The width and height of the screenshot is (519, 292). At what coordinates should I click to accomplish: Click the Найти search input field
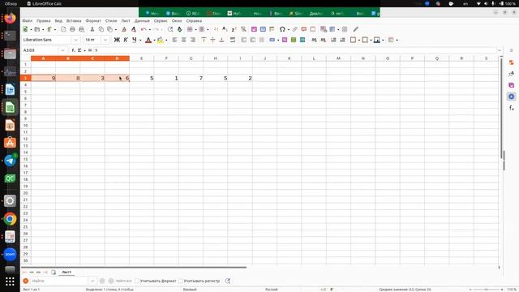(x=59, y=281)
